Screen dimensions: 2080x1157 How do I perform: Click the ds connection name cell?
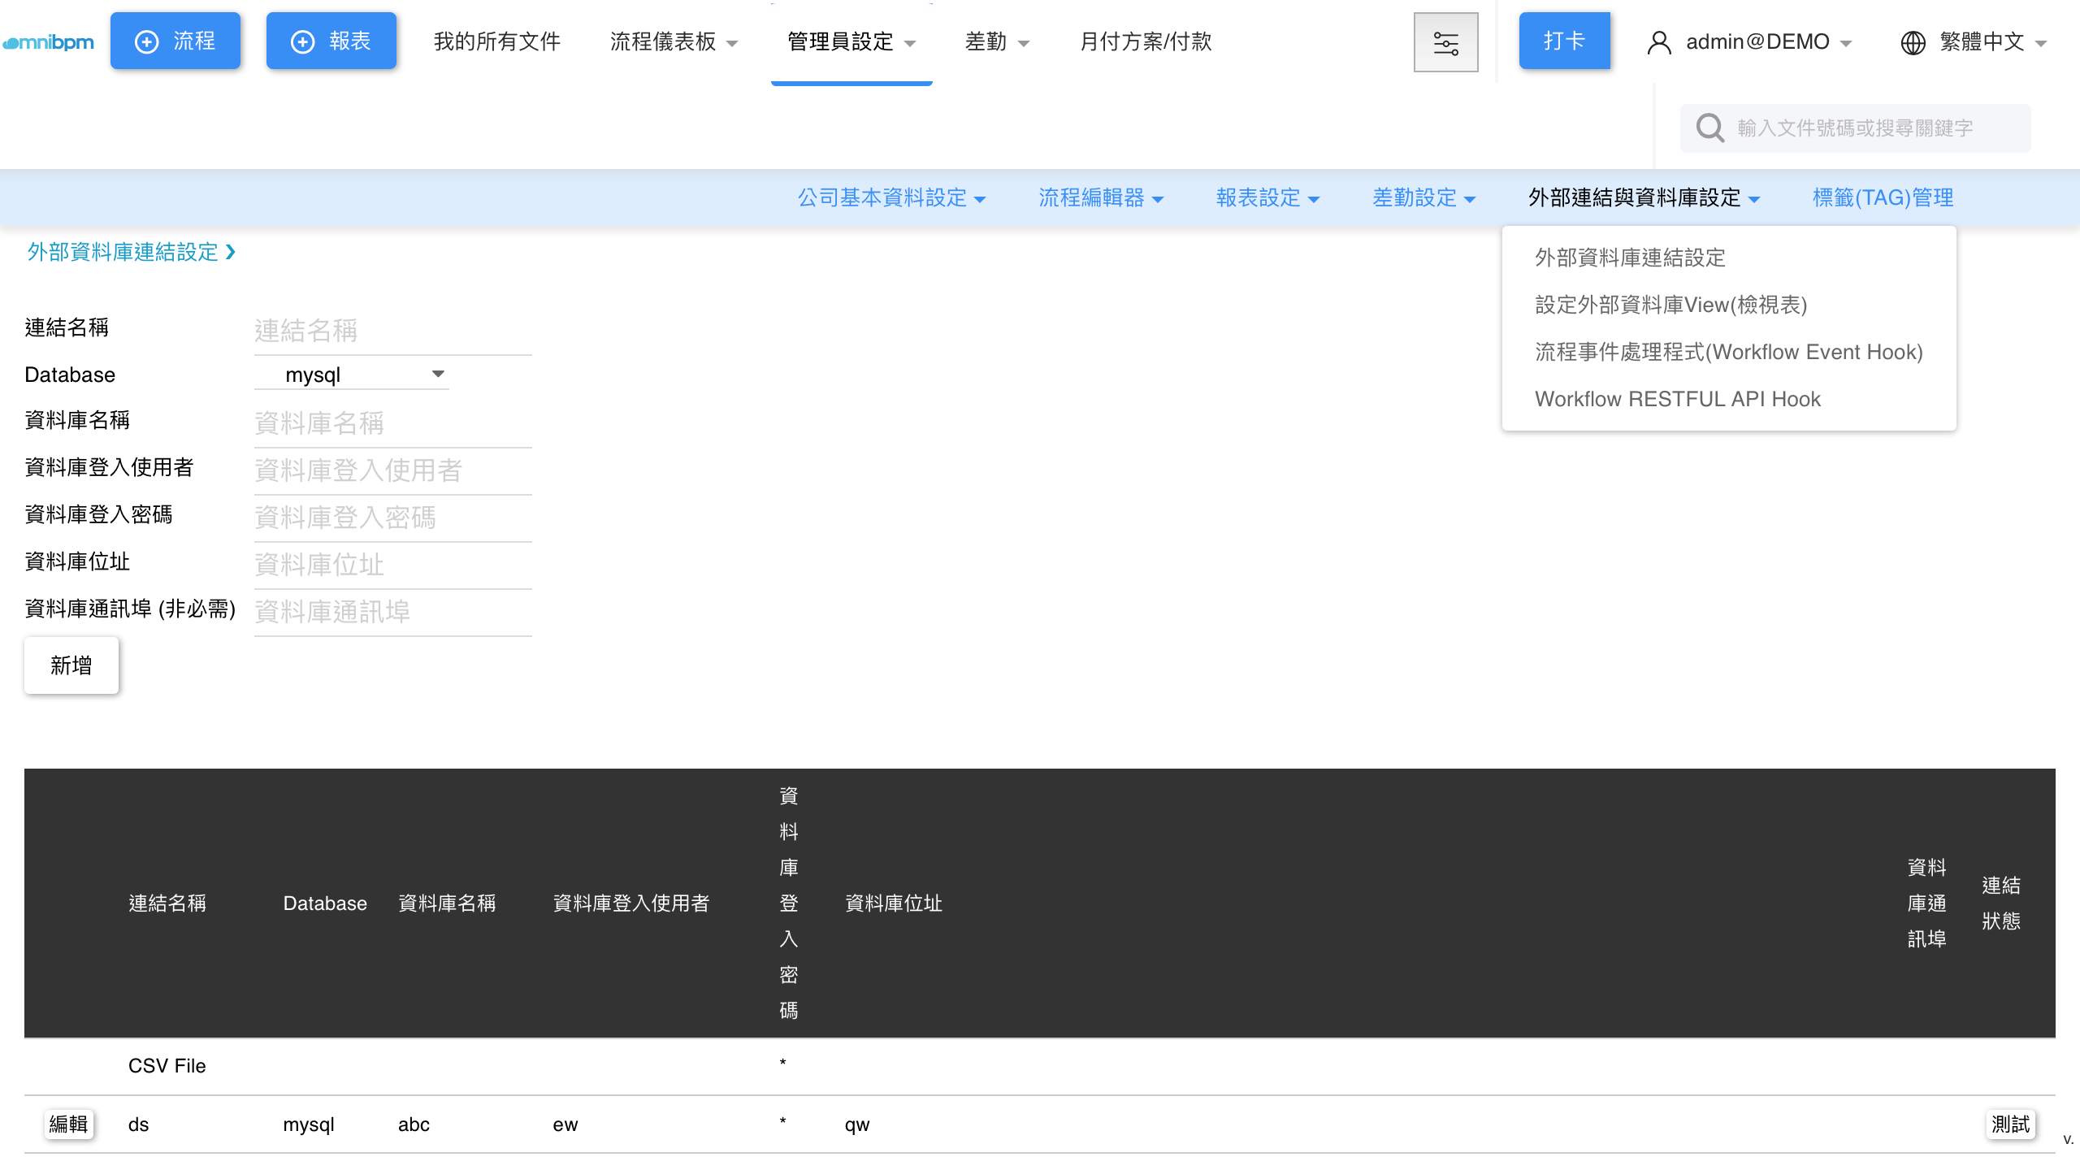point(139,1124)
